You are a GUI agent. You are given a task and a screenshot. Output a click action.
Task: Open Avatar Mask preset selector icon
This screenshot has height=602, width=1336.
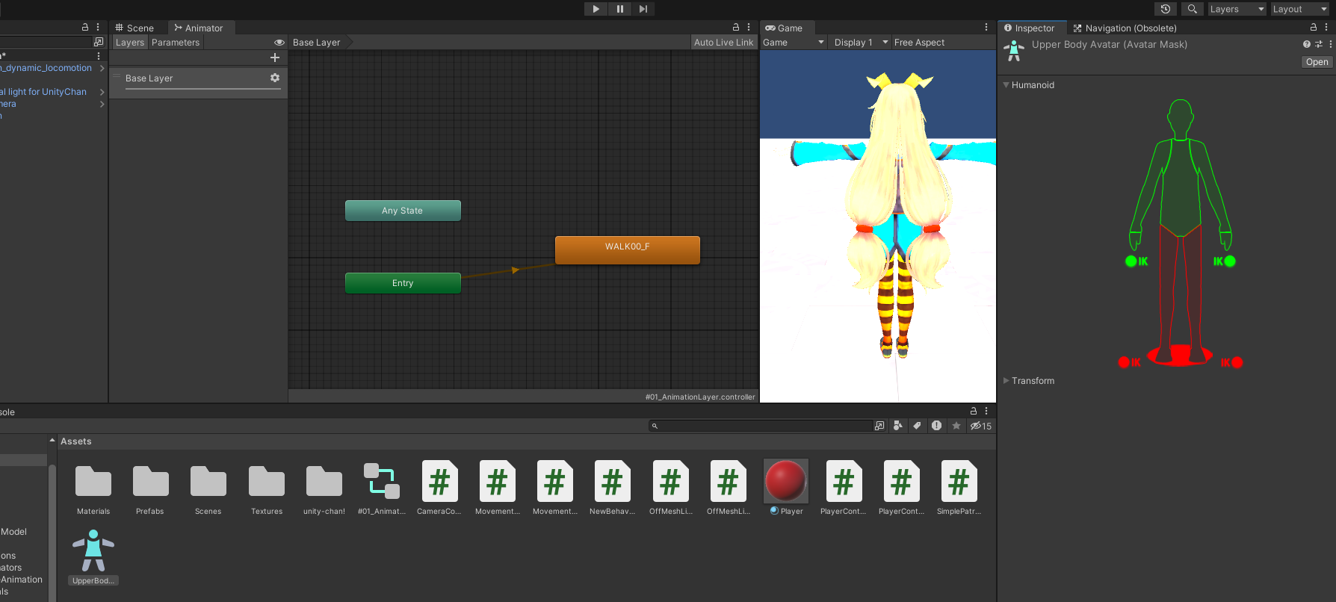click(1319, 44)
